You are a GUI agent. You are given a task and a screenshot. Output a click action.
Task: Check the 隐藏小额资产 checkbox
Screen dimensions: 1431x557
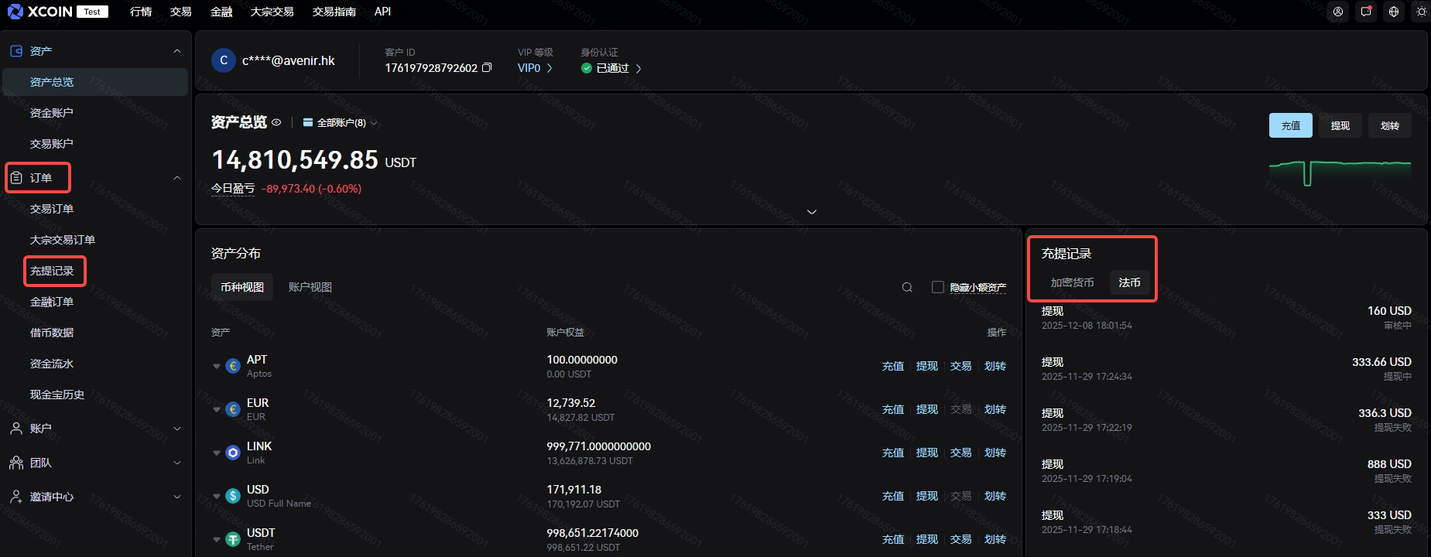coord(938,287)
